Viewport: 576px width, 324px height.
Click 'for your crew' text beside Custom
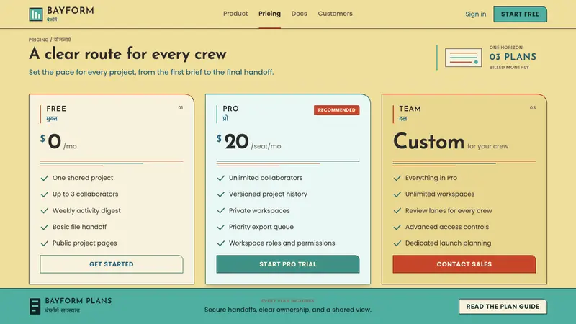point(488,146)
